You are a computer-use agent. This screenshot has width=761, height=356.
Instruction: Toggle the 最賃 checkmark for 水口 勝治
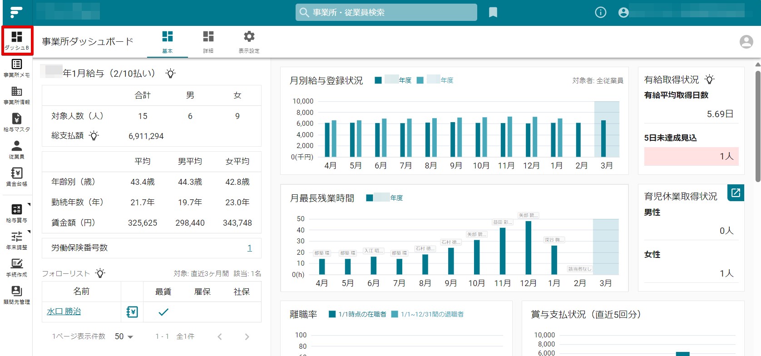(163, 312)
